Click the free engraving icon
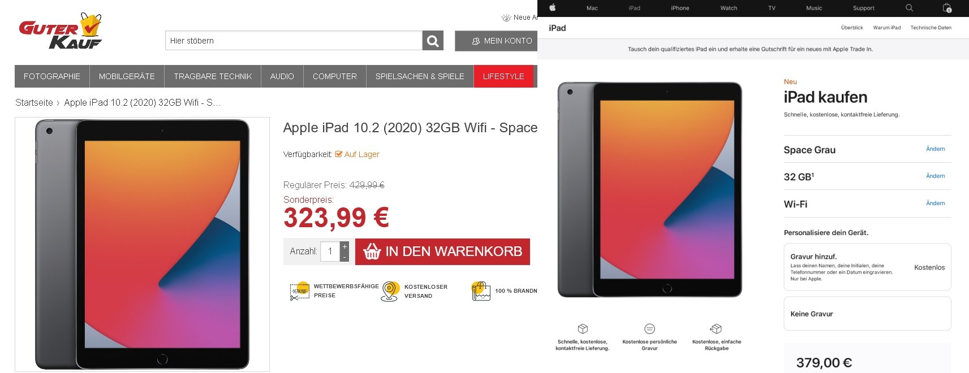969x373 pixels. click(x=649, y=329)
